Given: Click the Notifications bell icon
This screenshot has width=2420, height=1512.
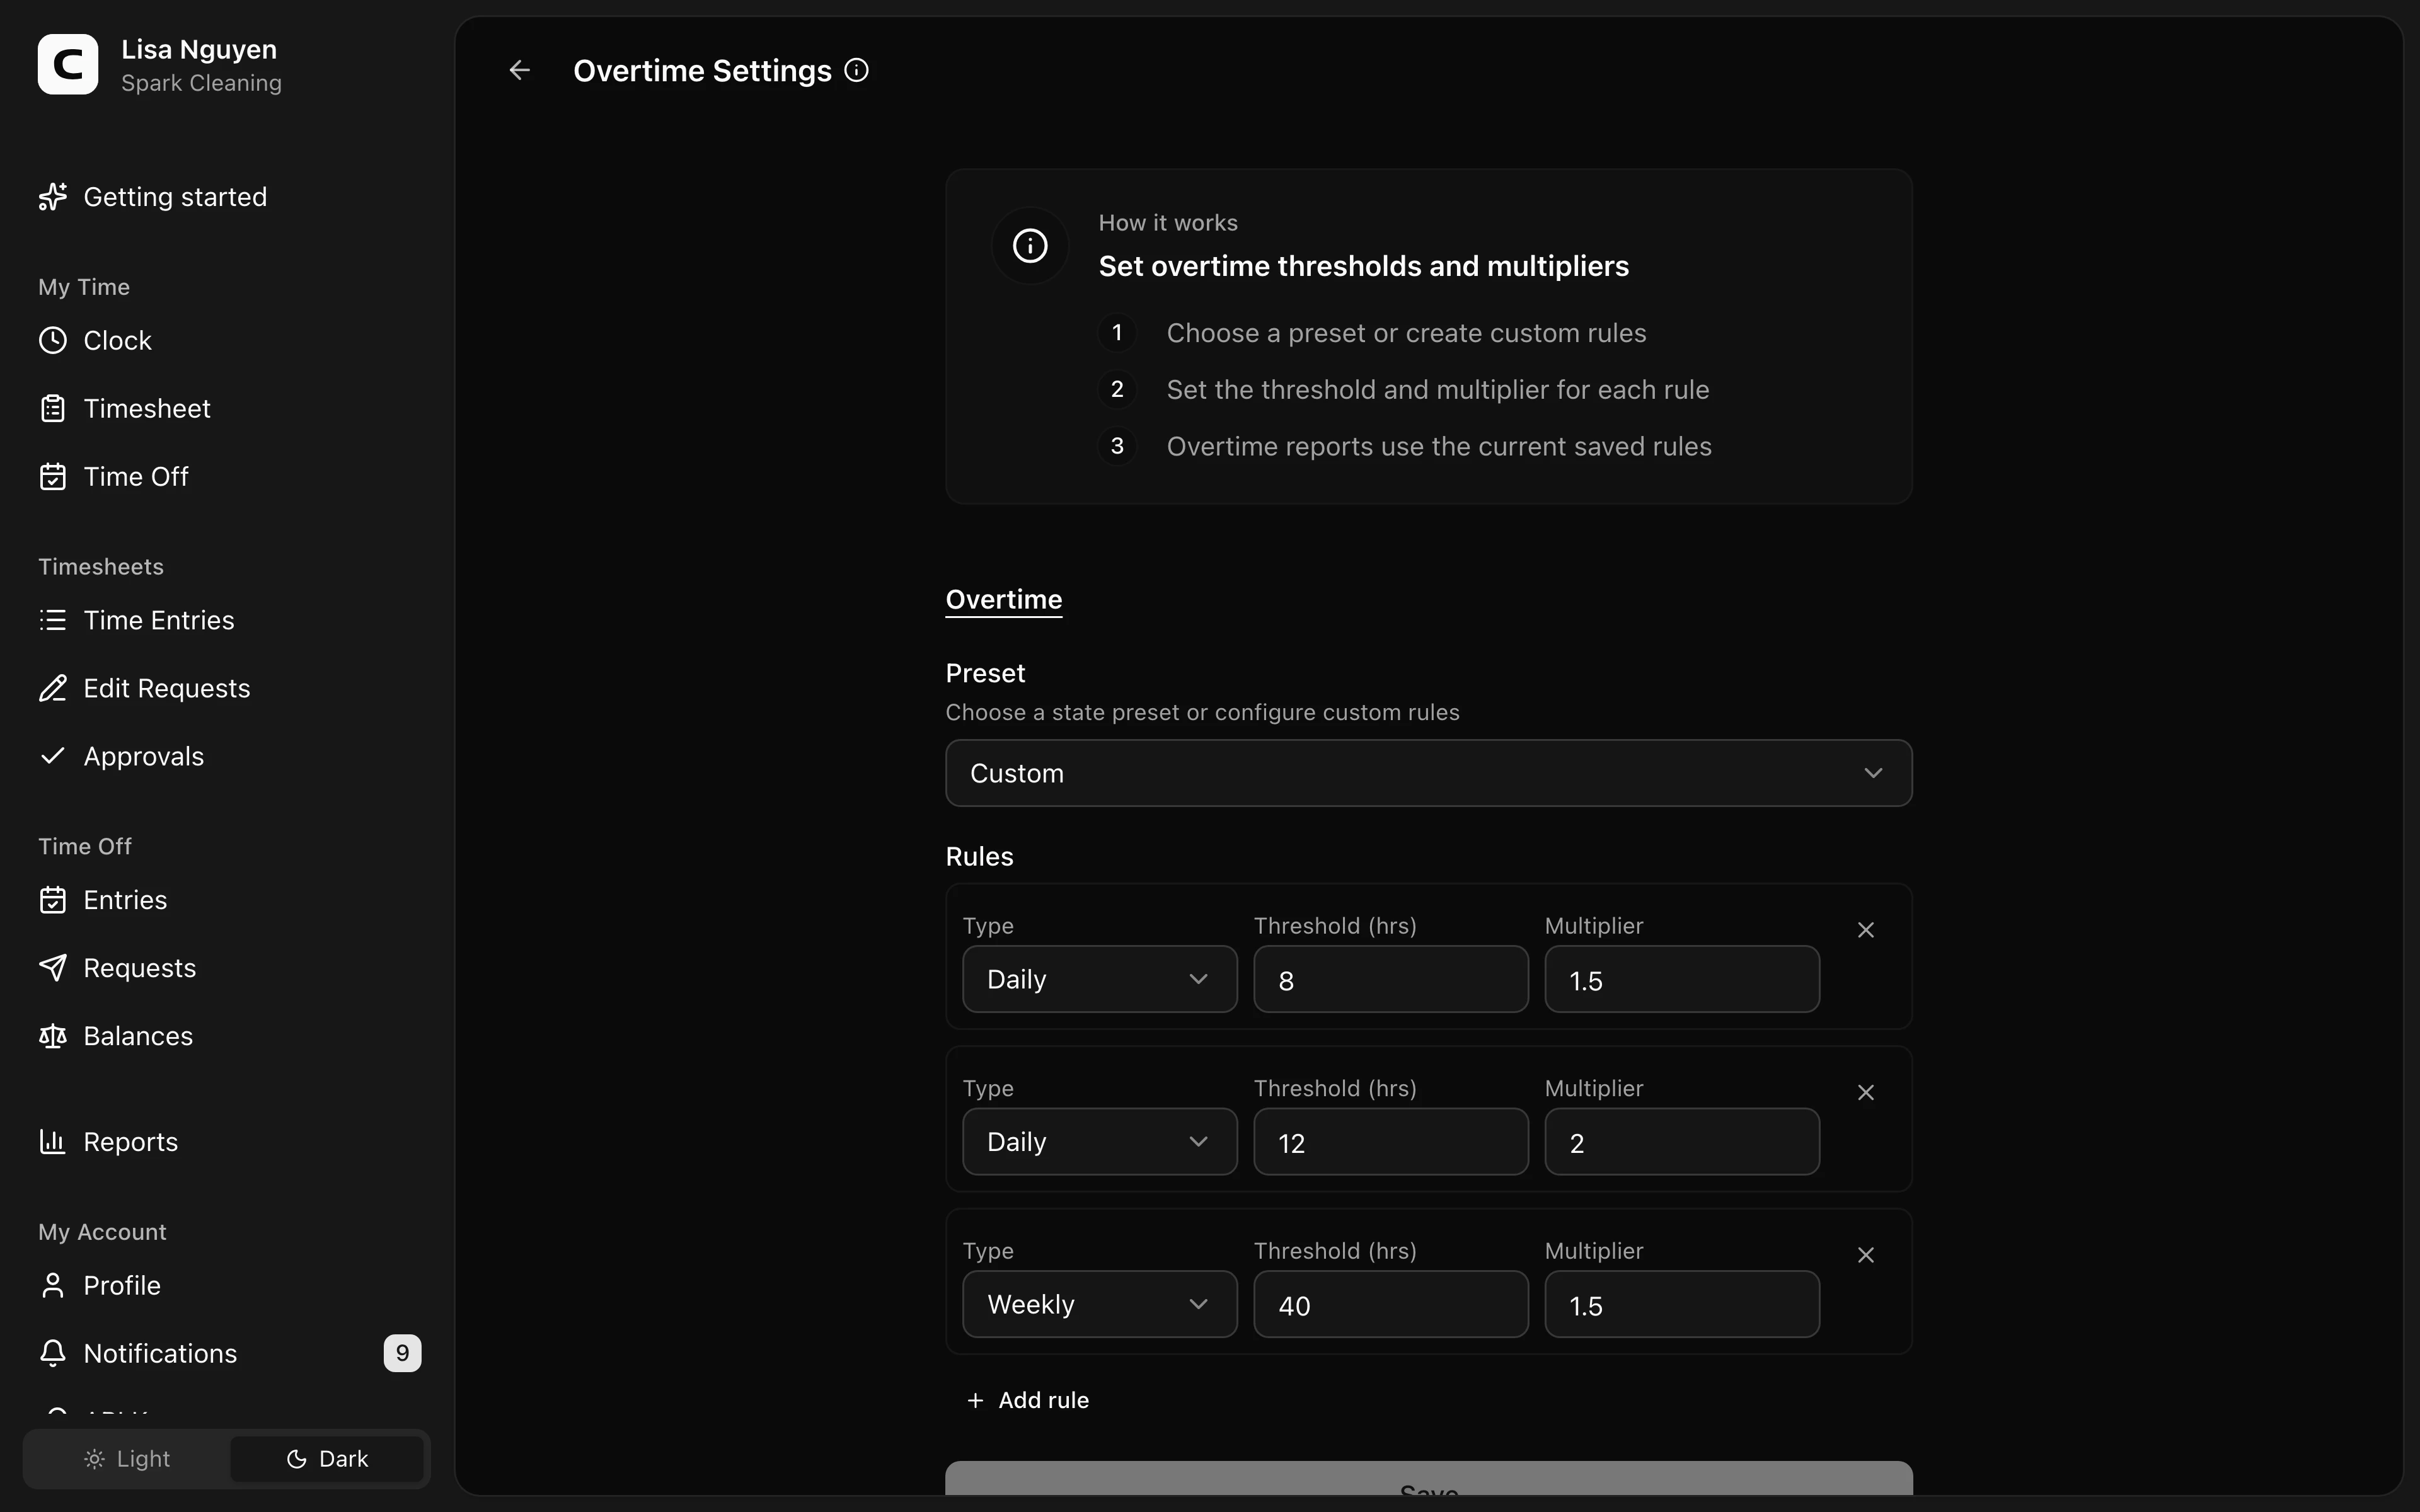Looking at the screenshot, I should point(53,1353).
